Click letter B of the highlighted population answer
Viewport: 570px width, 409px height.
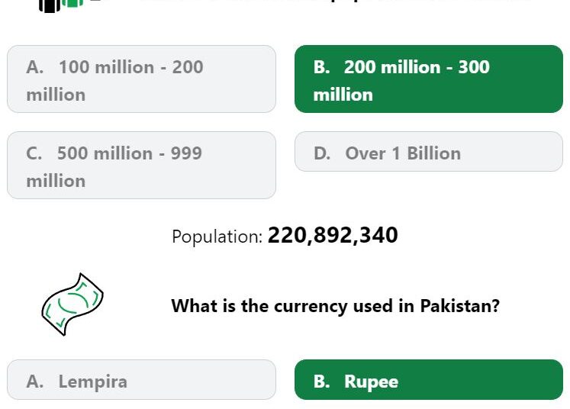click(x=322, y=67)
